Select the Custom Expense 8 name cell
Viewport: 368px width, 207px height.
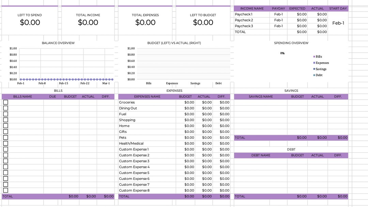coord(147,190)
